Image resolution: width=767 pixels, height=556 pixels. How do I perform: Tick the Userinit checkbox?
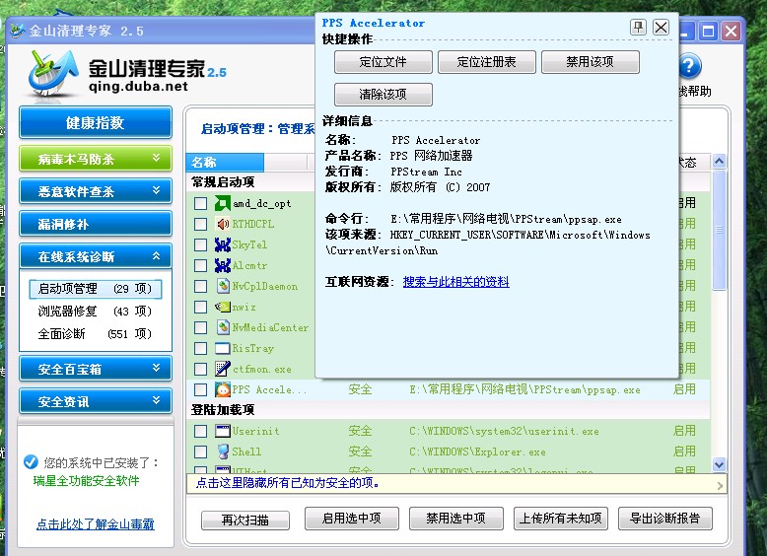tap(200, 431)
